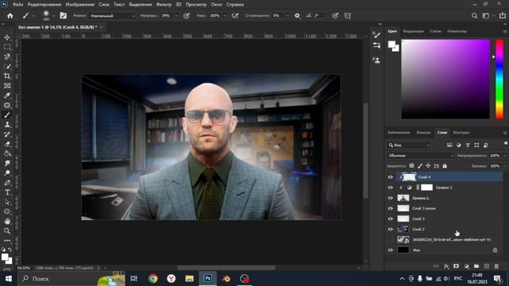Viewport: 509px width, 286px height.
Task: Hide the Слой 2 layer
Action: (390, 229)
